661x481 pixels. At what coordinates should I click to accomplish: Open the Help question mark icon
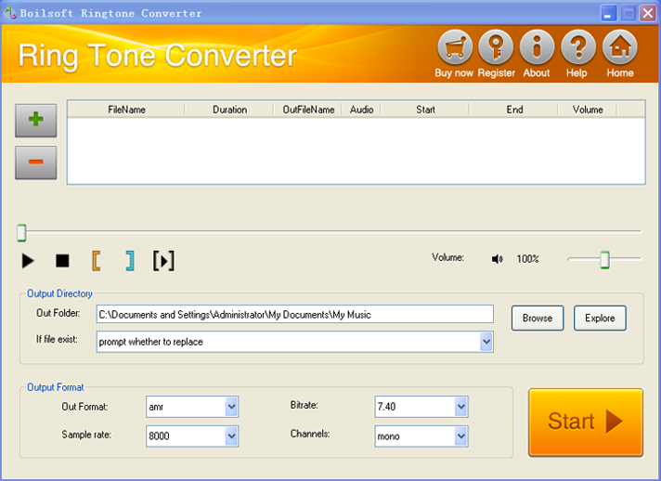tap(578, 46)
